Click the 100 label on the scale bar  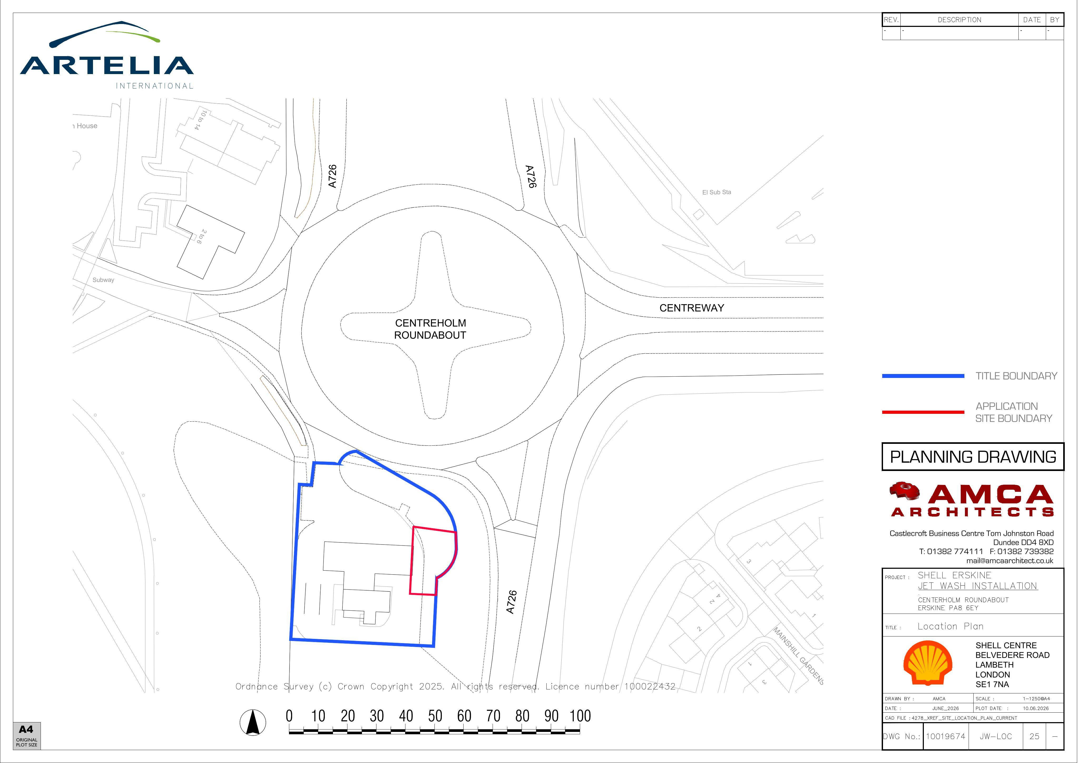coord(580,716)
